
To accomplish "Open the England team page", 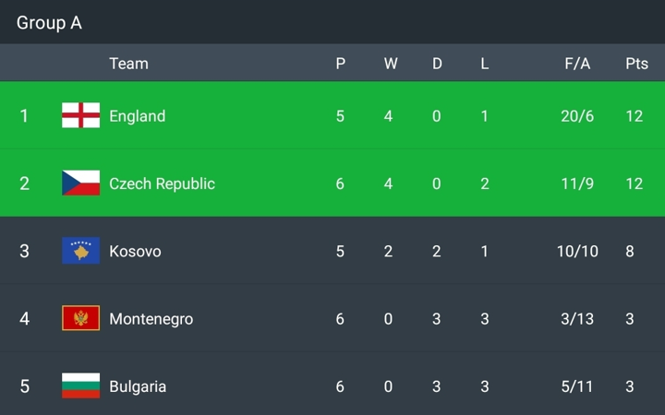I will 137,116.
